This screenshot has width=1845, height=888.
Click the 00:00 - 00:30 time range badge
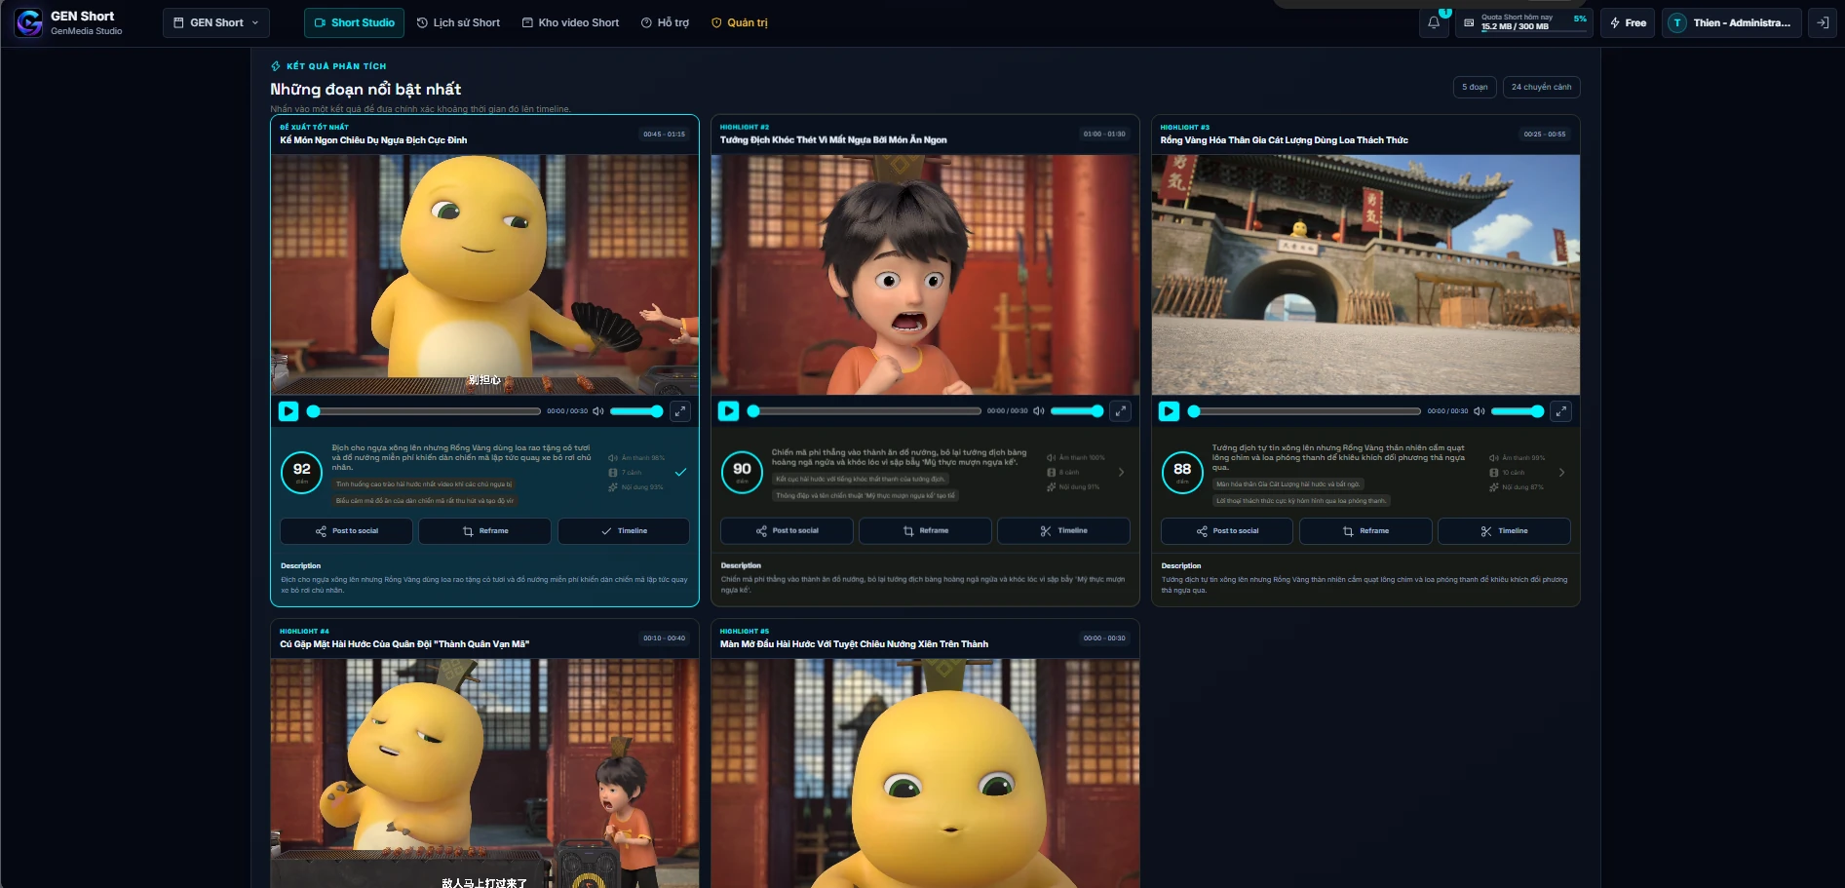pyautogui.click(x=1104, y=638)
